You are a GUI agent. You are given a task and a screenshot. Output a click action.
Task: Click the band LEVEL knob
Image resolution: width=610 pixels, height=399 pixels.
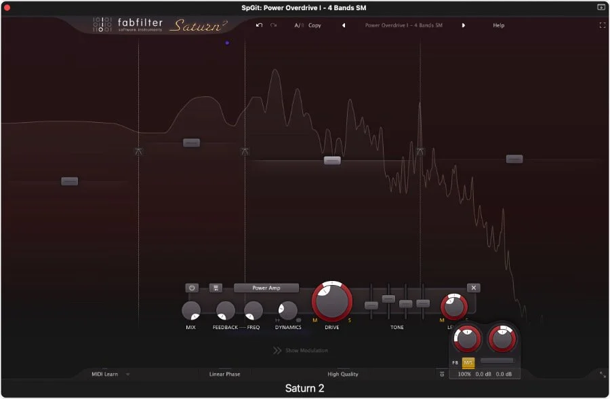click(x=453, y=307)
